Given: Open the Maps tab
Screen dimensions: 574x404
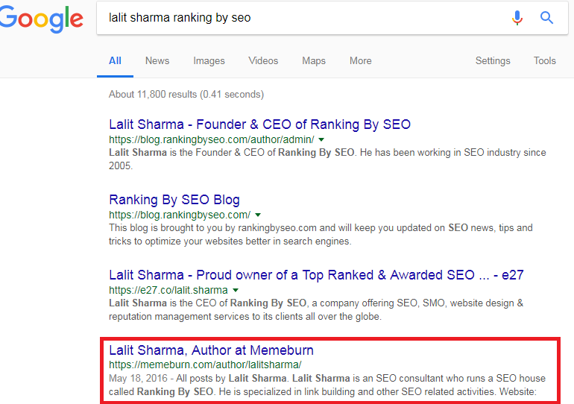Looking at the screenshot, I should (314, 60).
